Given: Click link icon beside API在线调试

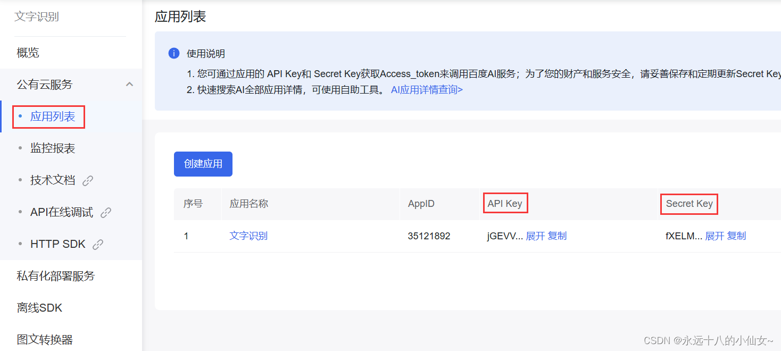Looking at the screenshot, I should [x=106, y=213].
